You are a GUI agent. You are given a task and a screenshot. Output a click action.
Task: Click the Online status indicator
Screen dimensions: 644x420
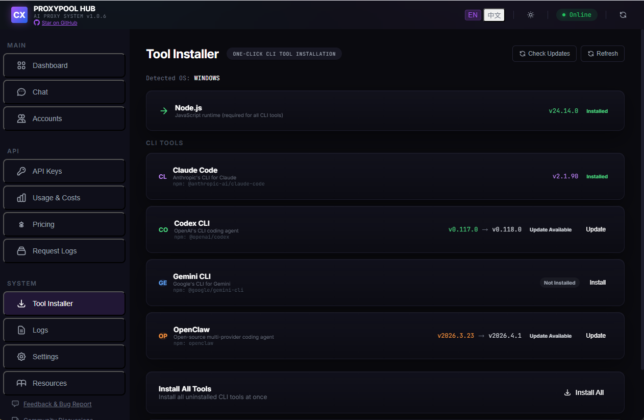click(x=577, y=15)
